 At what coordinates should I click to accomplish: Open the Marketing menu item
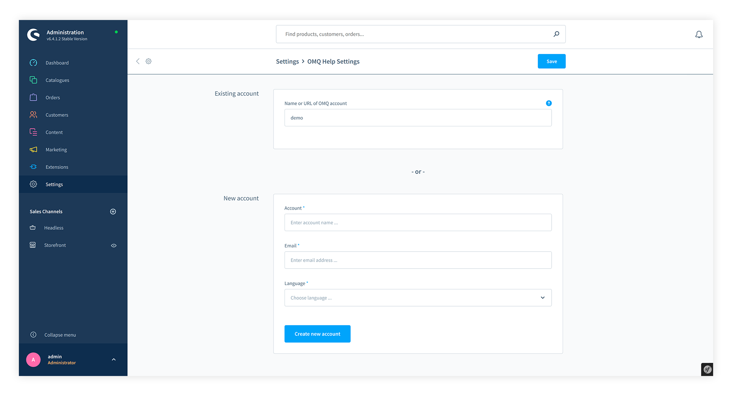73,149
